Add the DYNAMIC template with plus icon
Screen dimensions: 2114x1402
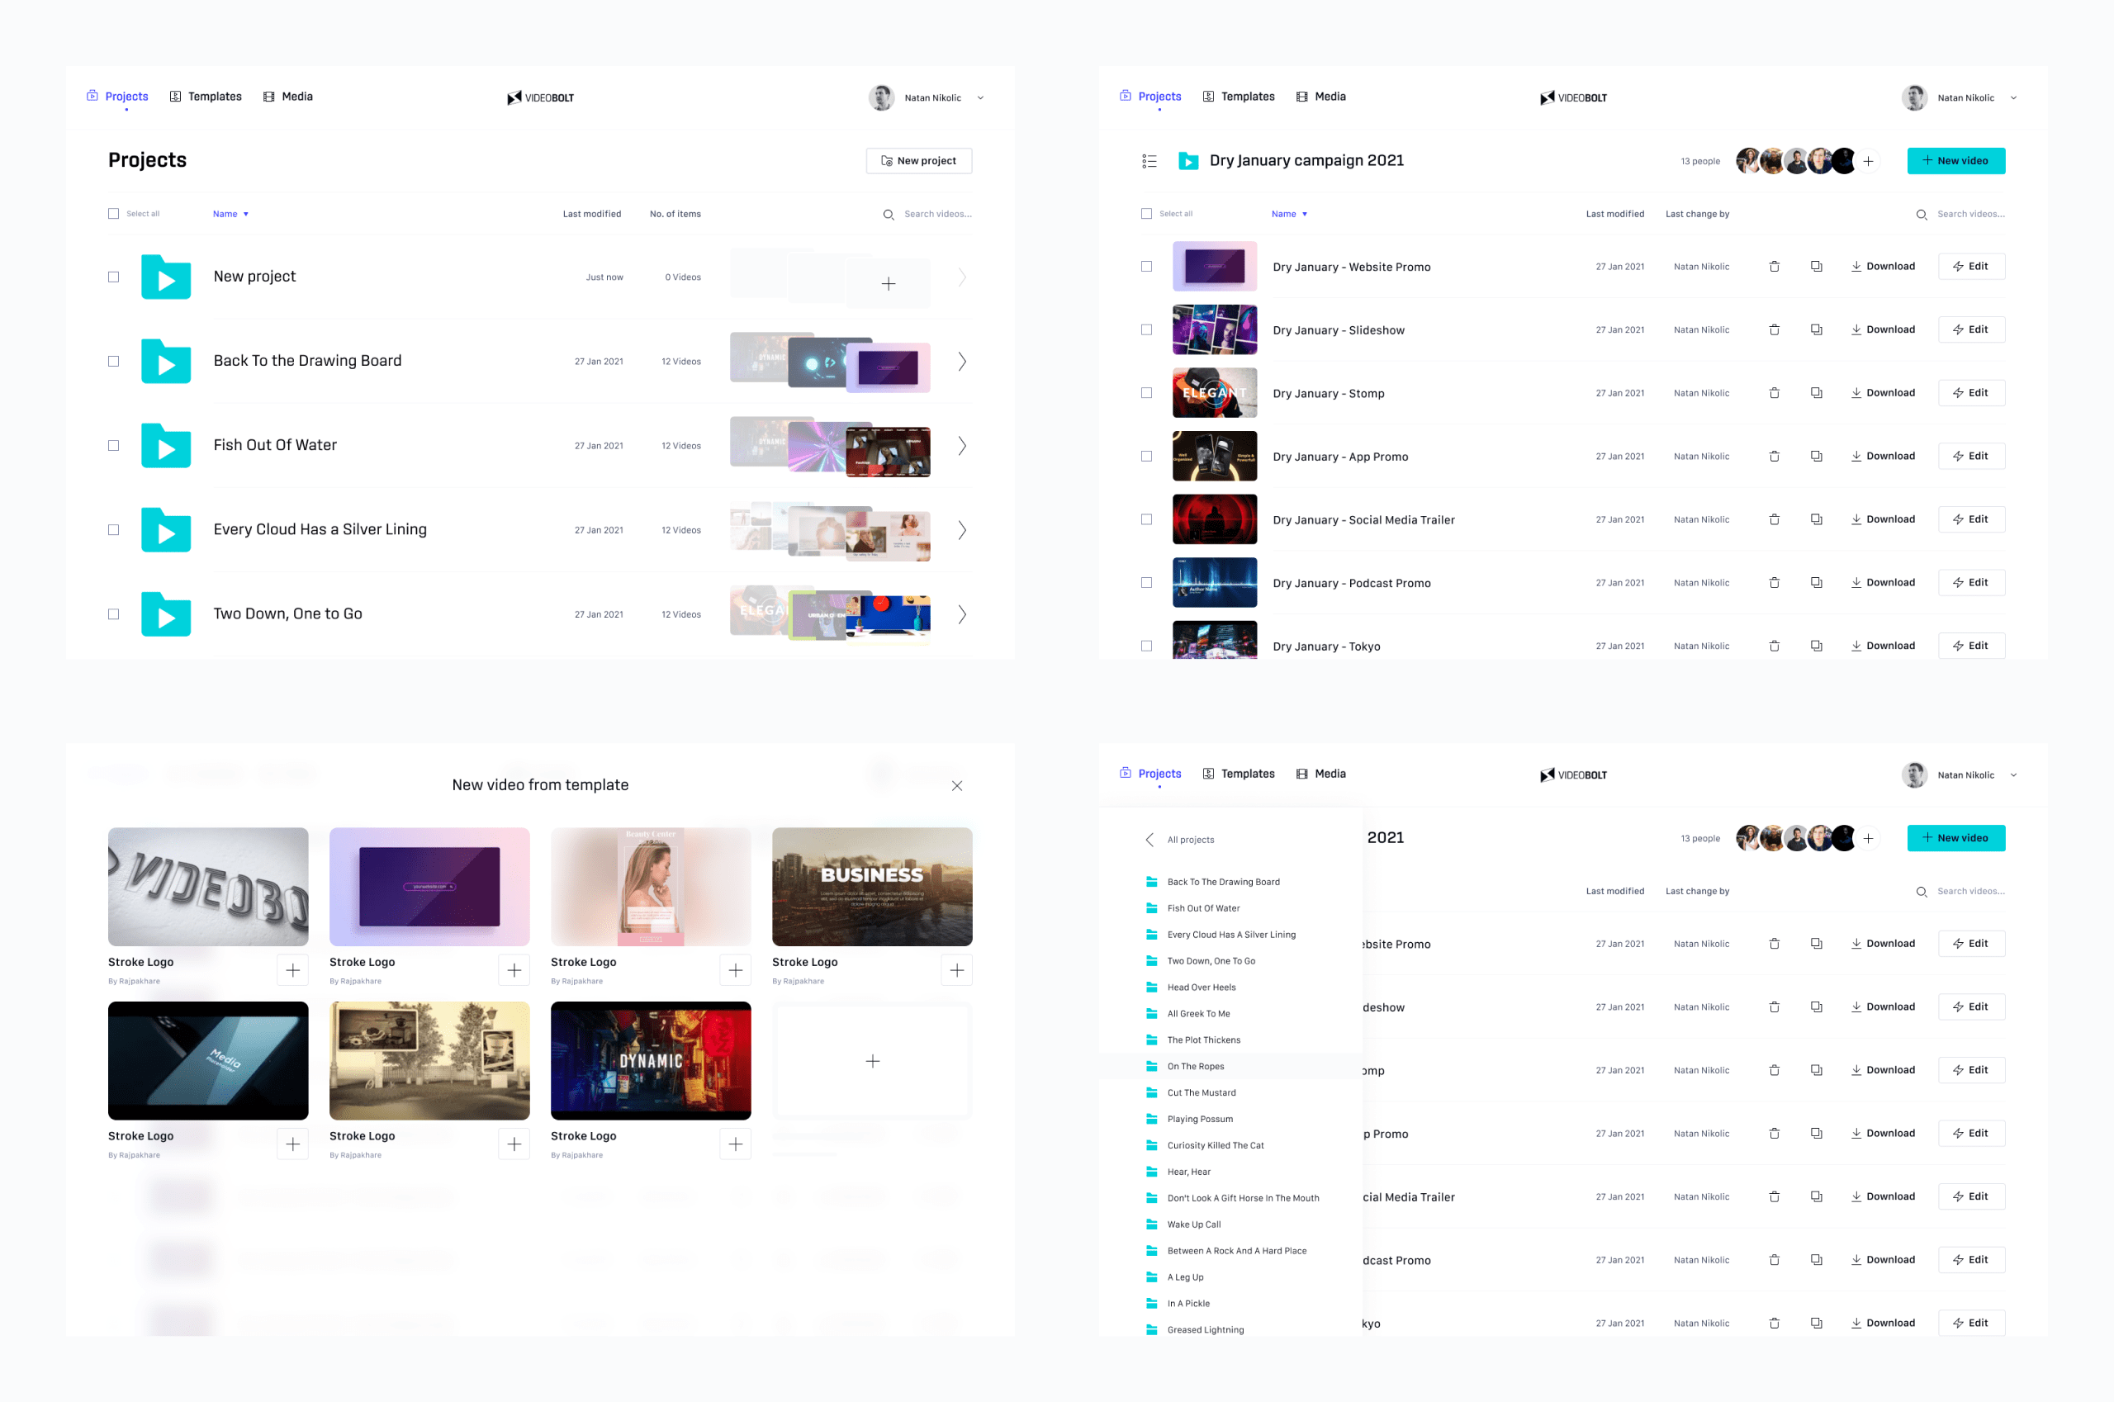(735, 1144)
